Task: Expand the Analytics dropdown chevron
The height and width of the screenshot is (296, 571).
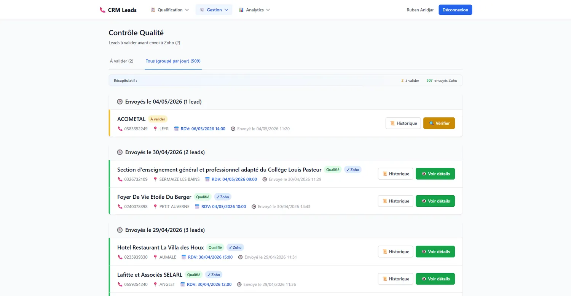Action: tap(268, 10)
